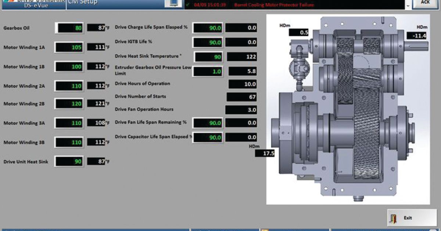
Task: Edit Motor Winding 2B setpoint 120
Action: (x=69, y=104)
